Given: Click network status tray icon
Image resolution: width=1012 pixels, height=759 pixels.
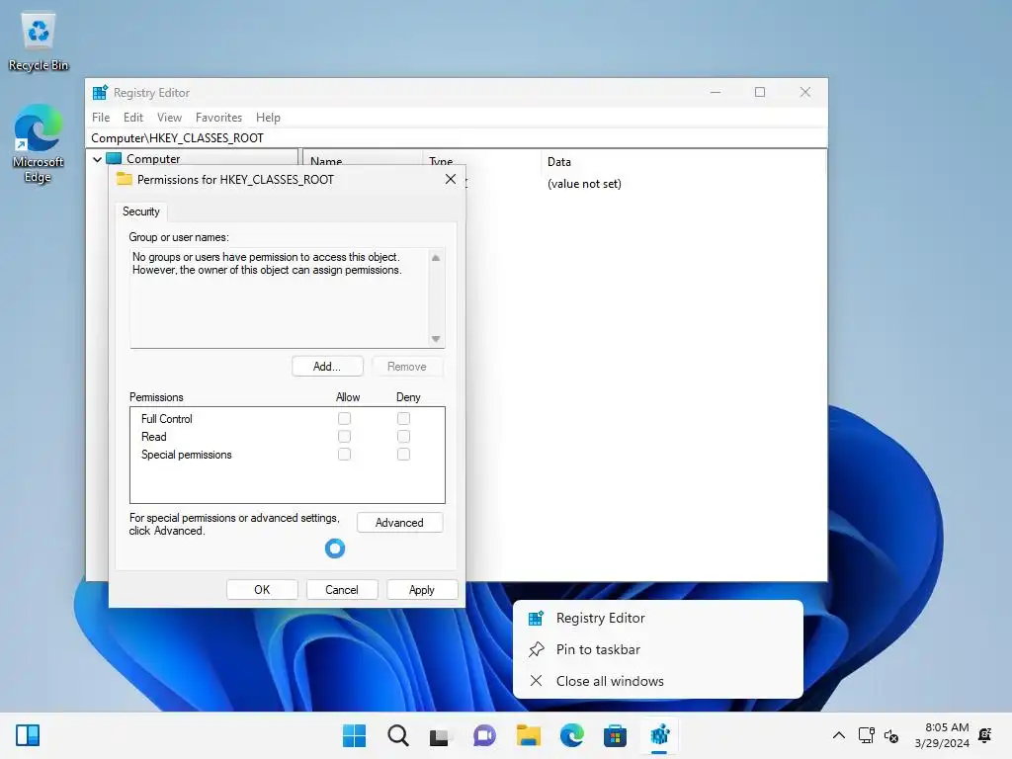Looking at the screenshot, I should [866, 735].
